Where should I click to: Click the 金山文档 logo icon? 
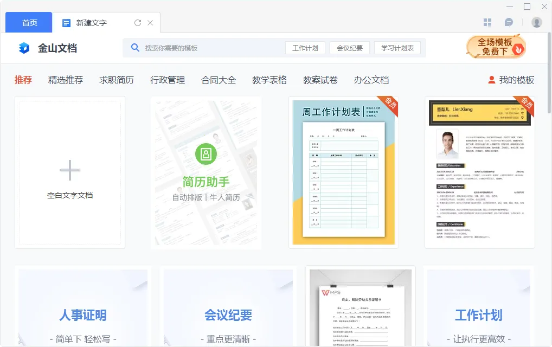click(x=24, y=48)
